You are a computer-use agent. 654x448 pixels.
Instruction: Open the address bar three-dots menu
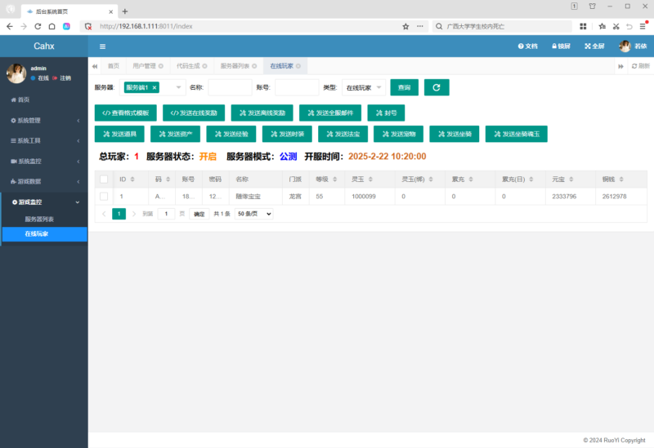[x=420, y=26]
